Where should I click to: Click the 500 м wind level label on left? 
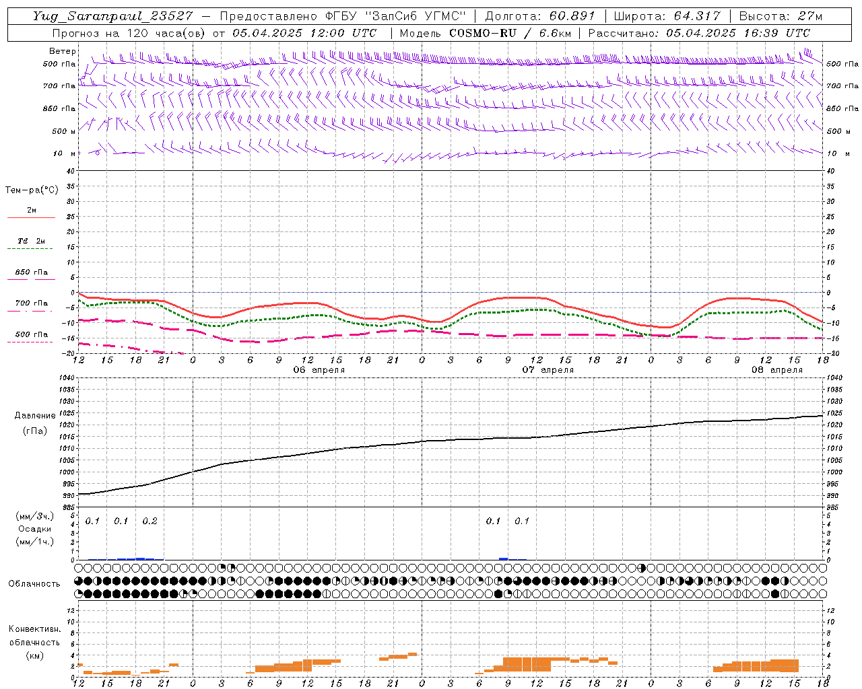point(65,131)
